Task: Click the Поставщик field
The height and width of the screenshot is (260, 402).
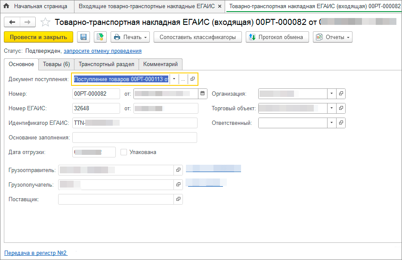Action: coord(116,199)
